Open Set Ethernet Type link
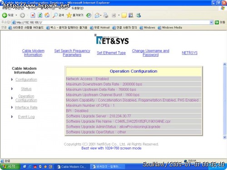Viewport: 227px width, 170px height. [111, 53]
